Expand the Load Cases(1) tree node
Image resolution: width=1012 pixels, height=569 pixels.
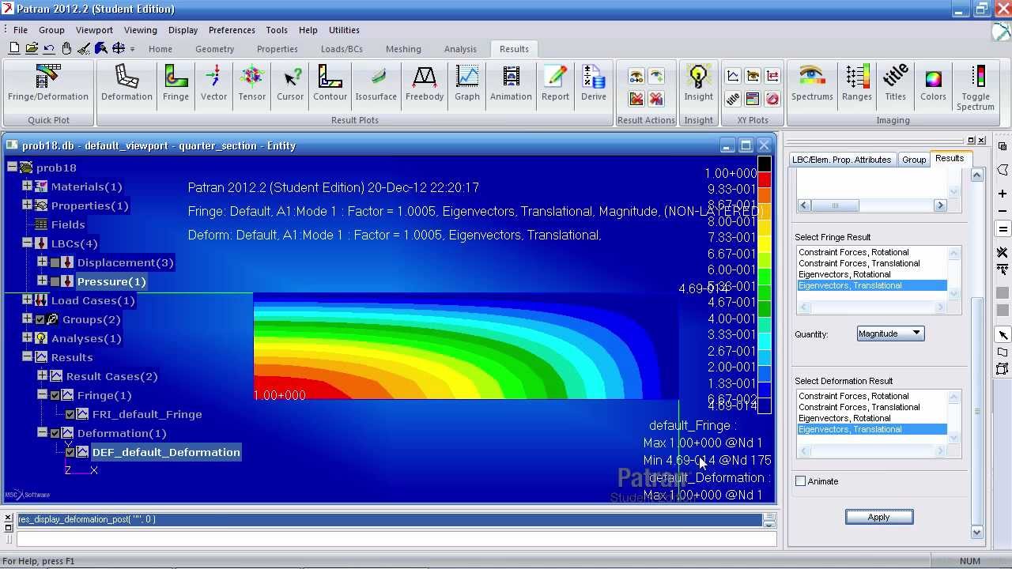(27, 300)
